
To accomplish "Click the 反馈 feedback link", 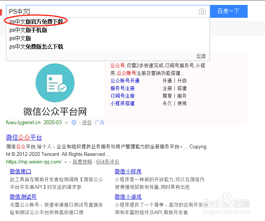I will [201, 56].
